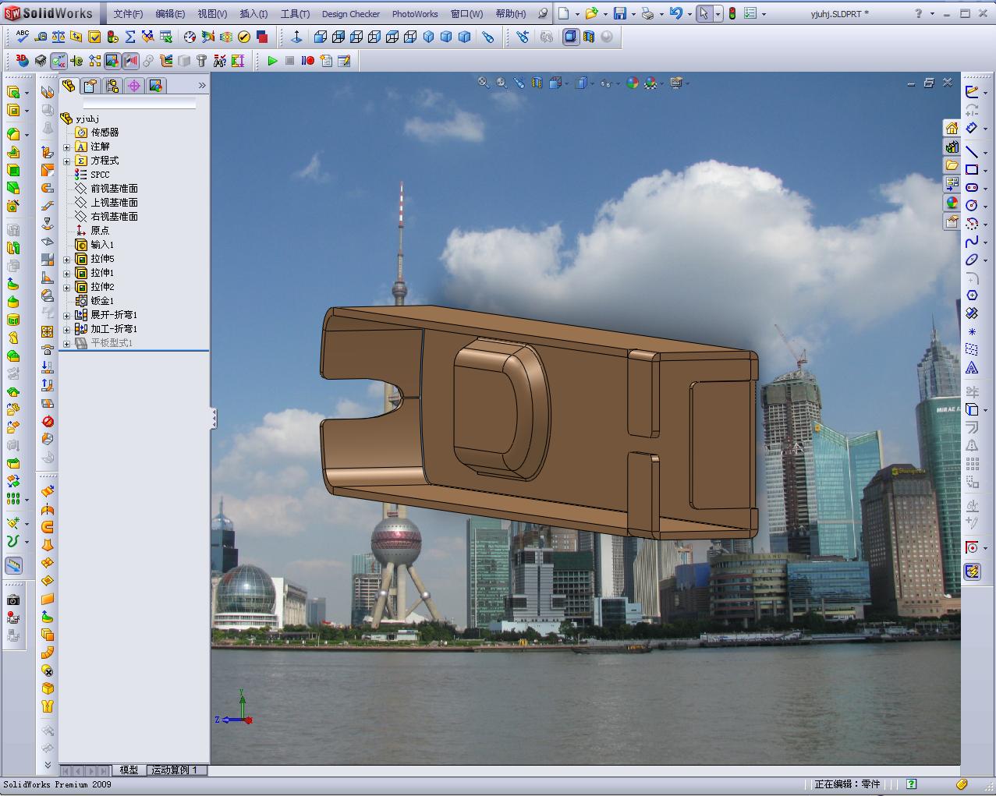Click the Zoom to Fit view icon
Image resolution: width=996 pixels, height=796 pixels.
coord(484,83)
